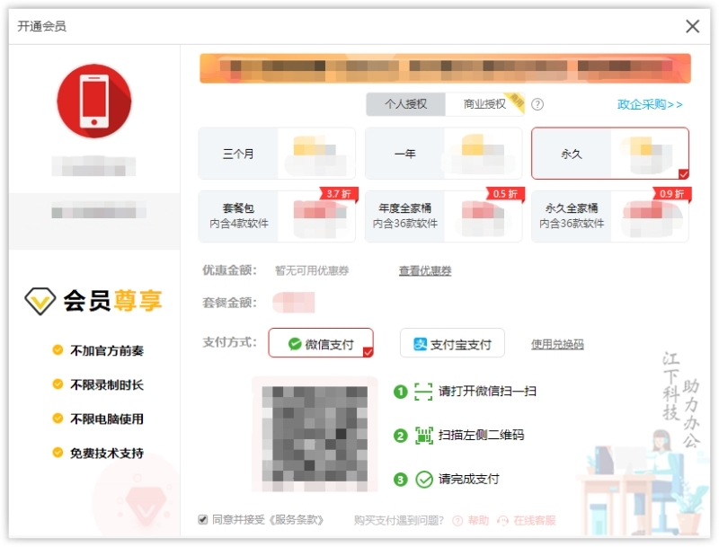The width and height of the screenshot is (719, 547).
Task: Click the help circle icon beside 帮助
Action: 457,520
